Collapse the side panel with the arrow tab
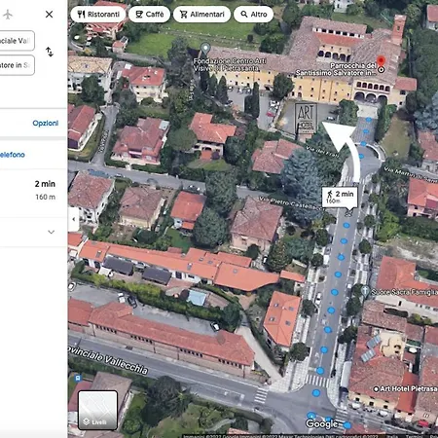 click(74, 219)
